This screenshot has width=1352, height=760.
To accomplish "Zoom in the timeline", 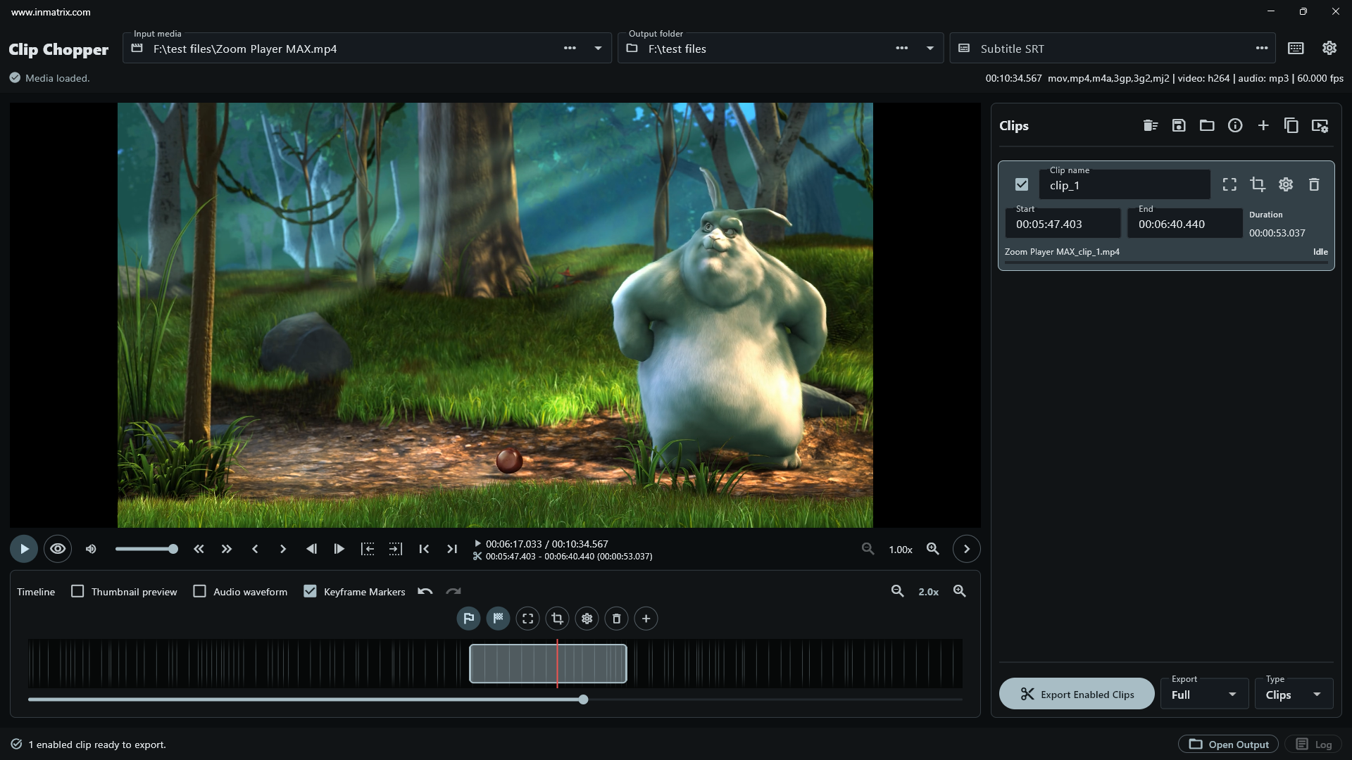I will pos(960,592).
